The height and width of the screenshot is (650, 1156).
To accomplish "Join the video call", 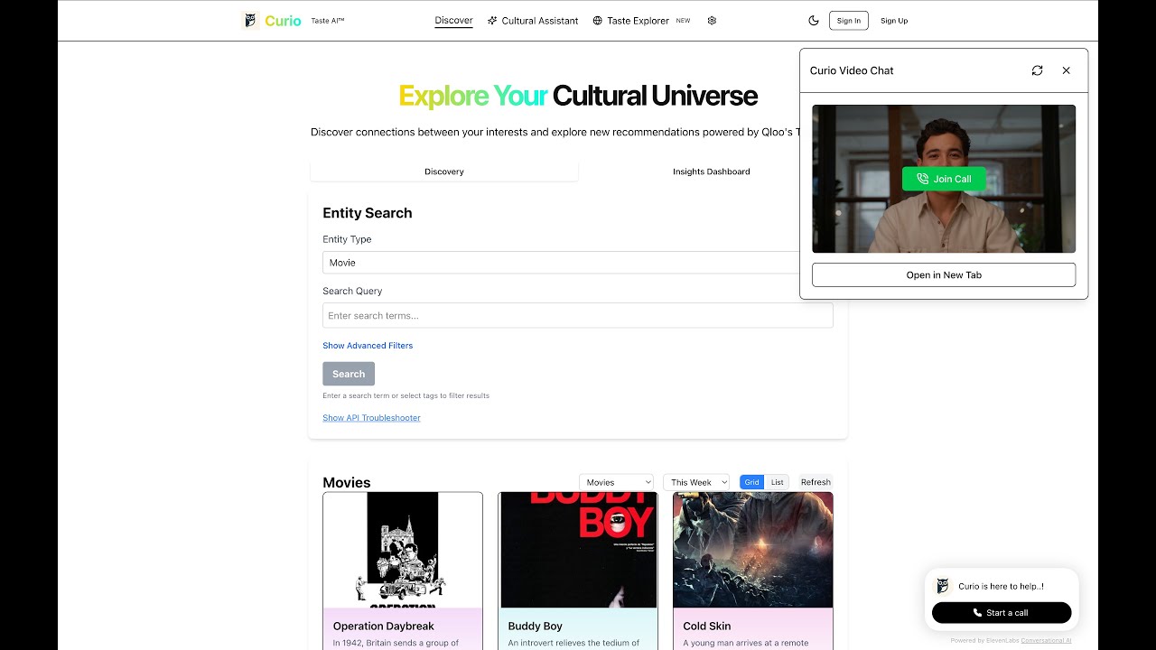I will click(944, 179).
